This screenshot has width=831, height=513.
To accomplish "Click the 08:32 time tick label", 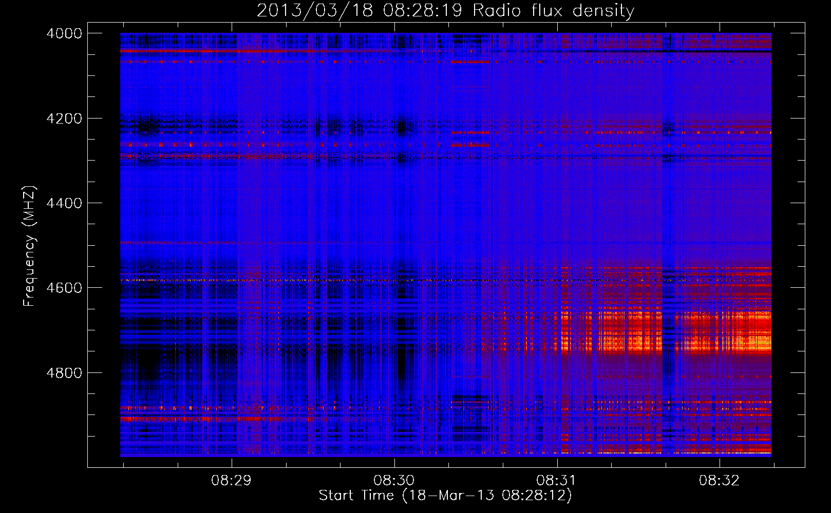I will click(x=720, y=481).
